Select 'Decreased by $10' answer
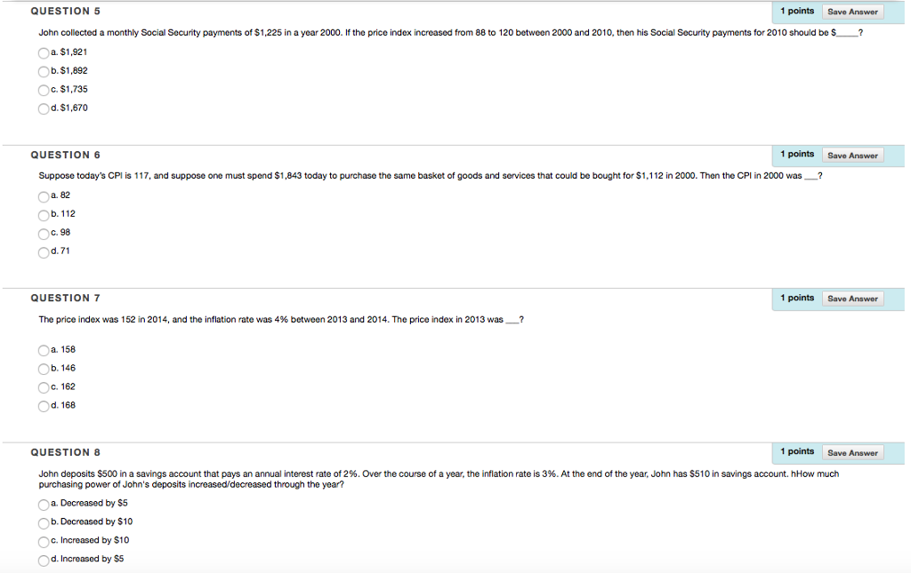Screen dimensions: 911x573 (x=43, y=522)
